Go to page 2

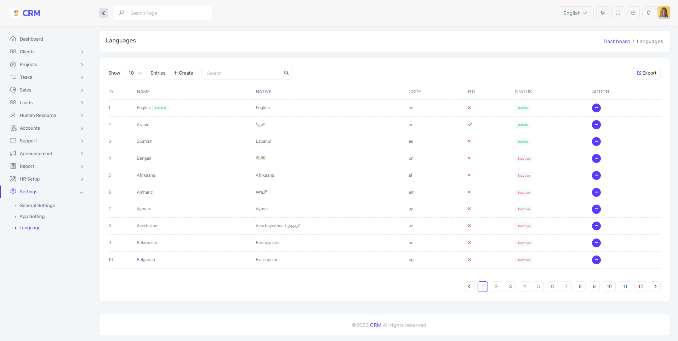(x=496, y=287)
